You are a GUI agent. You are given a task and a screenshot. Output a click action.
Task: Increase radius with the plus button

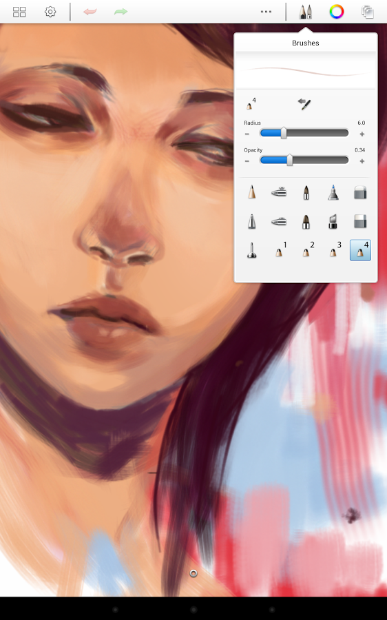362,134
